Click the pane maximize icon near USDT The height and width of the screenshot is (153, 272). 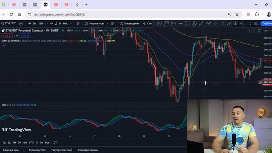[259, 31]
